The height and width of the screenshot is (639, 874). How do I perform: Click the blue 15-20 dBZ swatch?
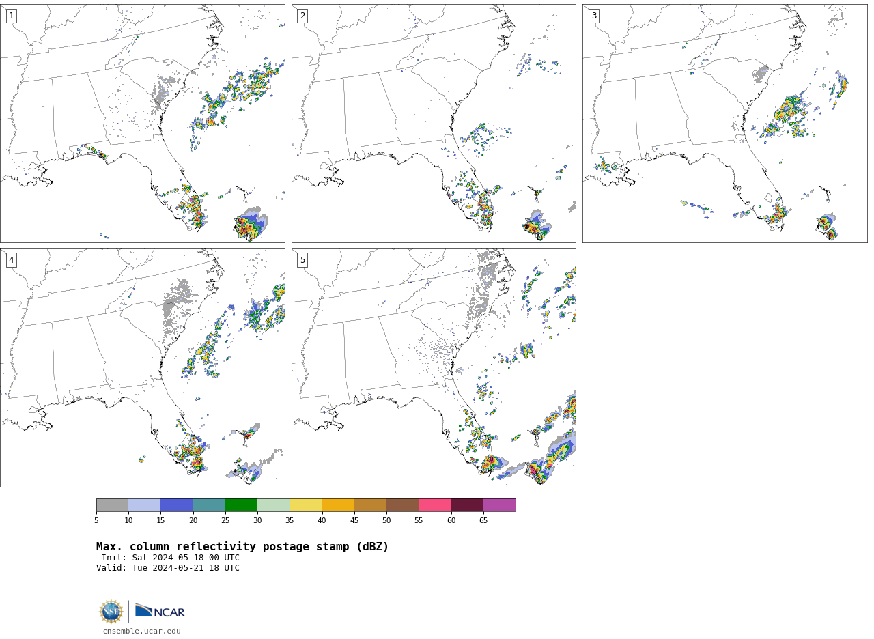[177, 505]
